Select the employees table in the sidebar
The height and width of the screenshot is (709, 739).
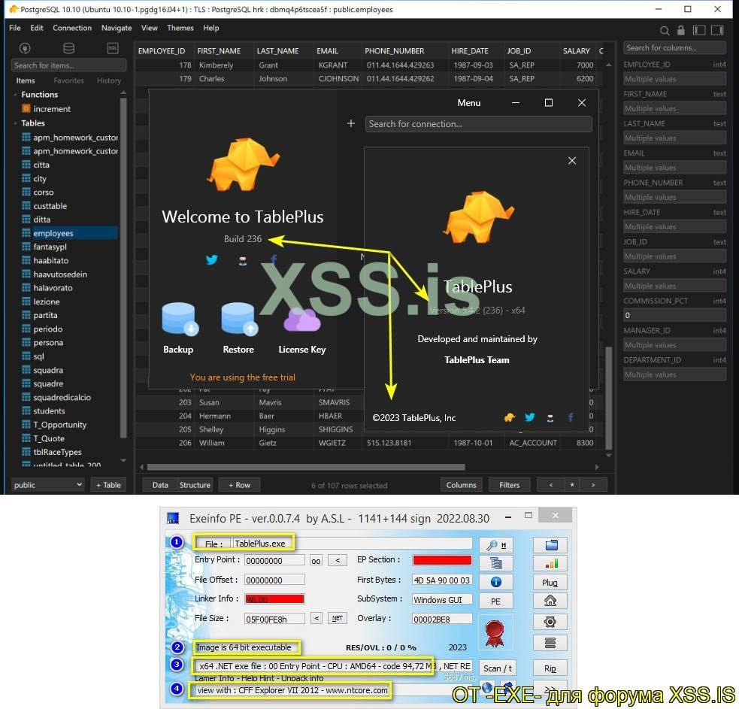point(69,233)
